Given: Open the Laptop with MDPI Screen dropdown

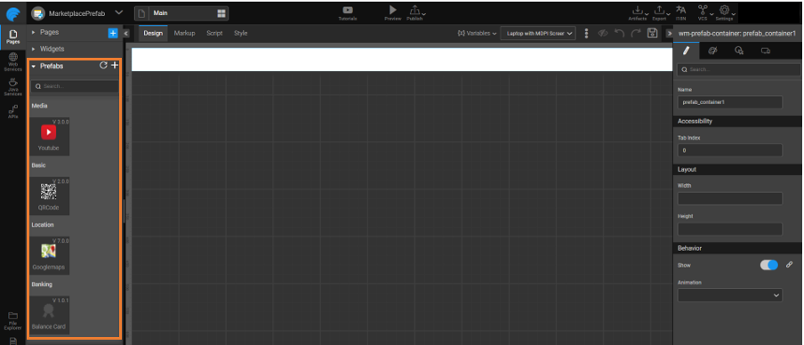Looking at the screenshot, I should coord(538,33).
